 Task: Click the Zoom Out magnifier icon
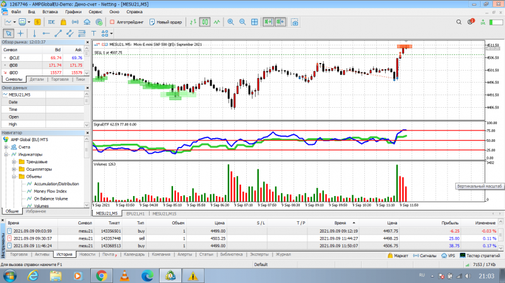pos(242,22)
